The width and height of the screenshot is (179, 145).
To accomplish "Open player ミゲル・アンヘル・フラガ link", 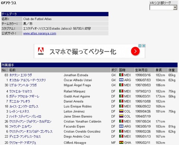I will [23, 85].
